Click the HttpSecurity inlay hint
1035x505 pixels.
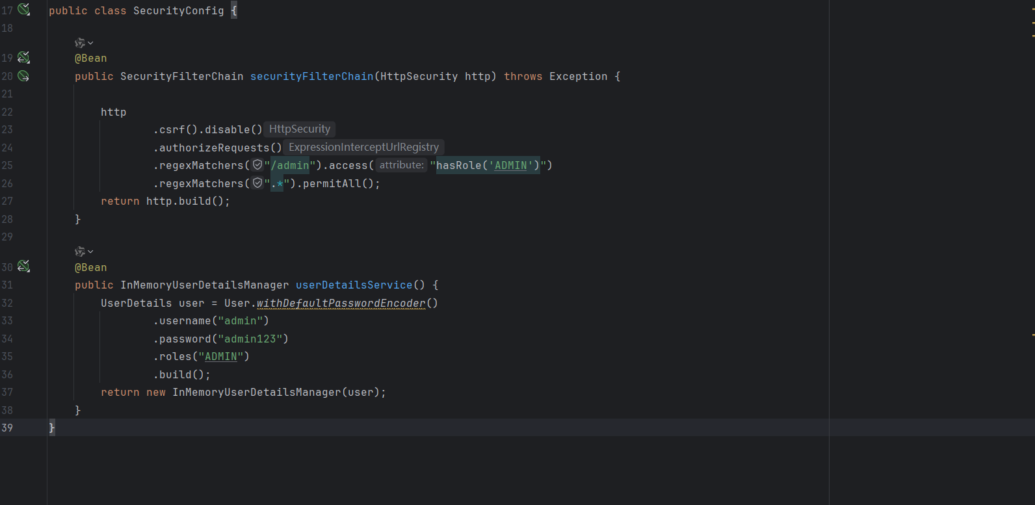point(300,129)
